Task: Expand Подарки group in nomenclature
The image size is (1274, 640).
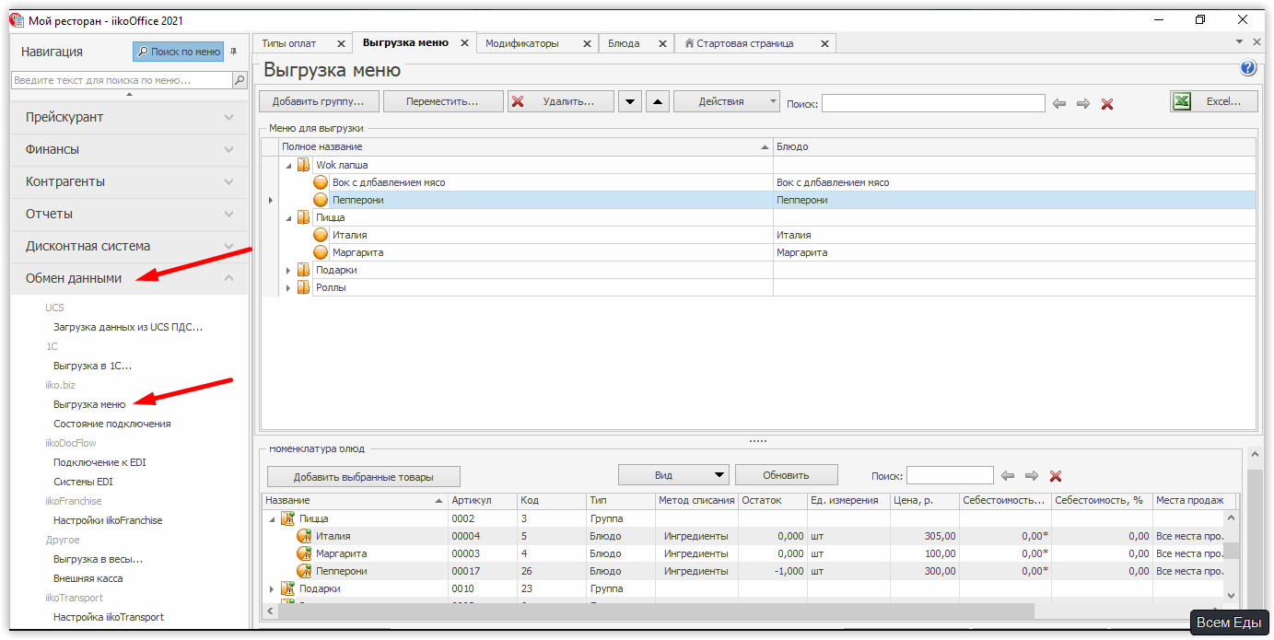Action: [x=272, y=588]
